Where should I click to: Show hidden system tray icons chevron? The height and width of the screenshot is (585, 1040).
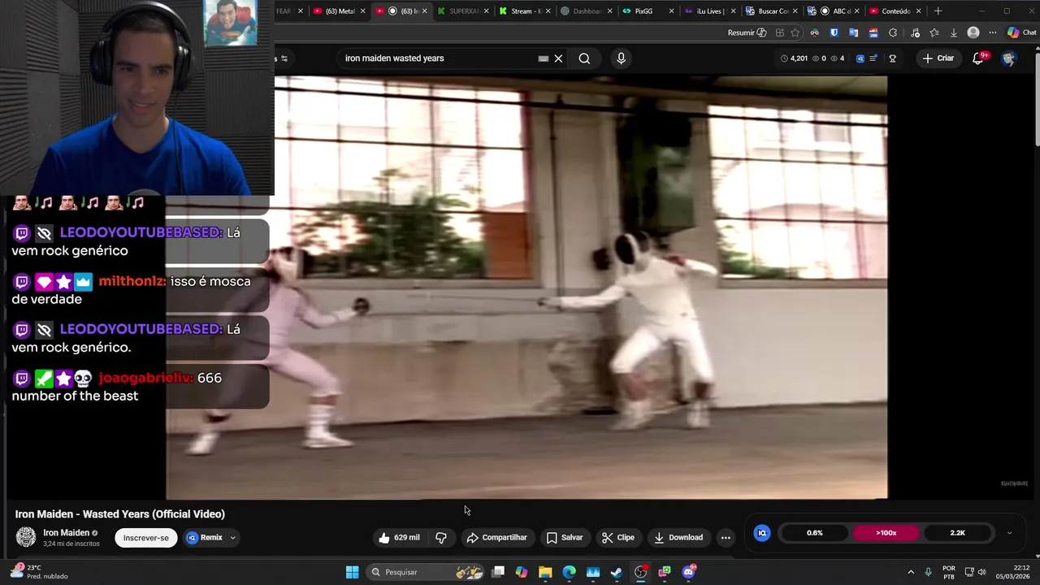pyautogui.click(x=910, y=572)
